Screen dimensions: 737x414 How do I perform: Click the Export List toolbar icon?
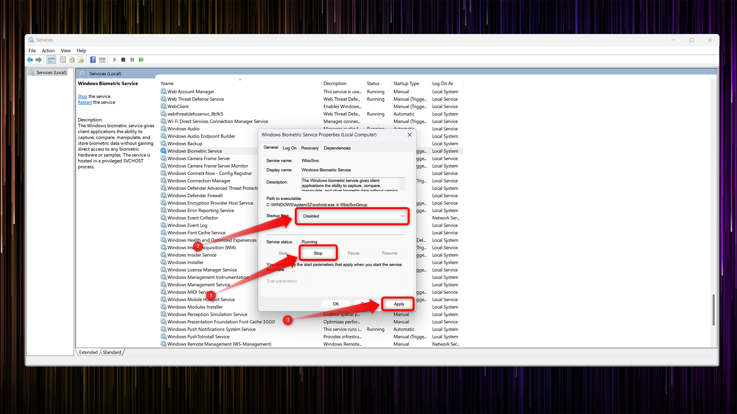pos(81,60)
